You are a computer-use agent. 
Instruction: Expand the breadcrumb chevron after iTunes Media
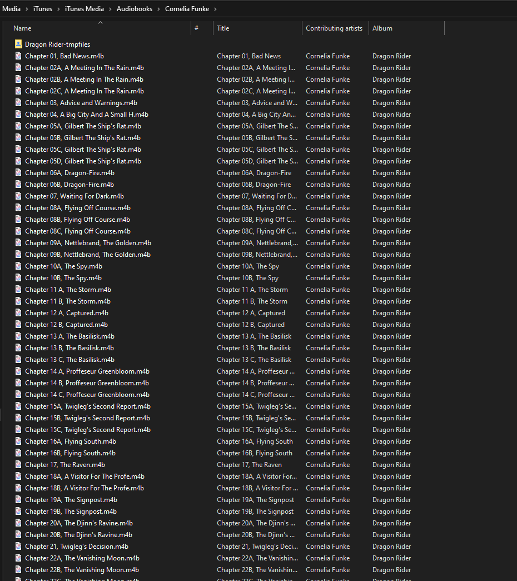(110, 9)
